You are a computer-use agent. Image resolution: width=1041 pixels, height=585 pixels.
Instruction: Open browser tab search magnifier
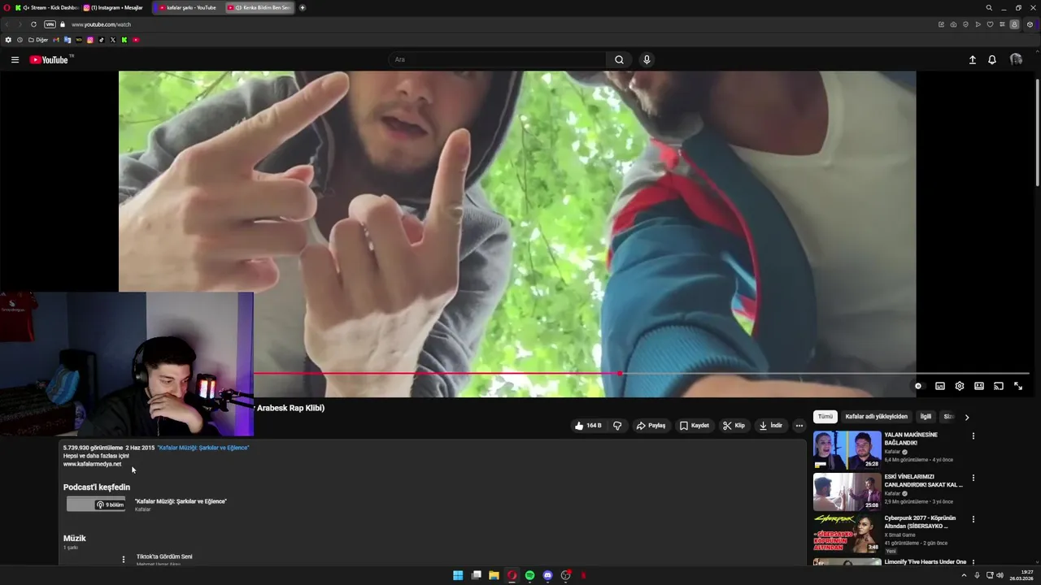989,7
